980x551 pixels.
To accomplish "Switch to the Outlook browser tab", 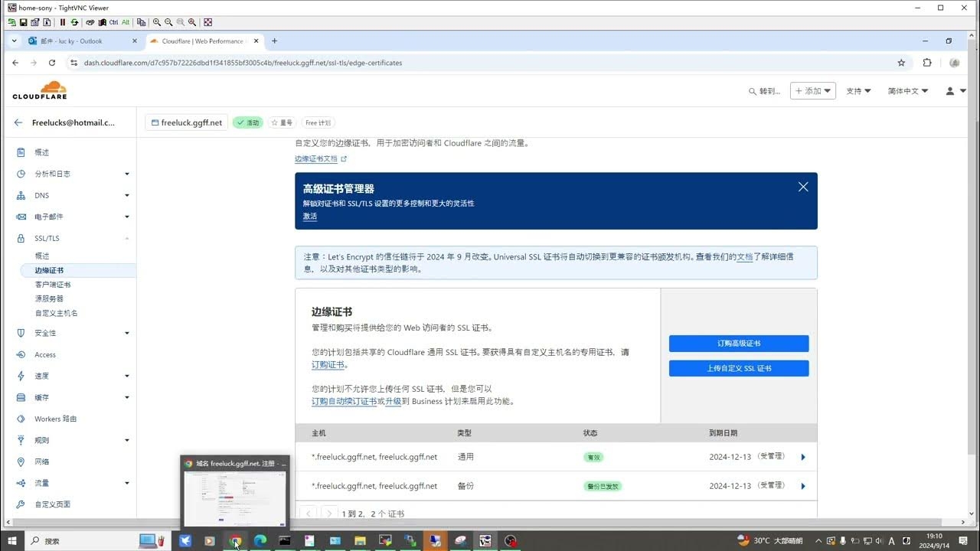I will [x=77, y=41].
